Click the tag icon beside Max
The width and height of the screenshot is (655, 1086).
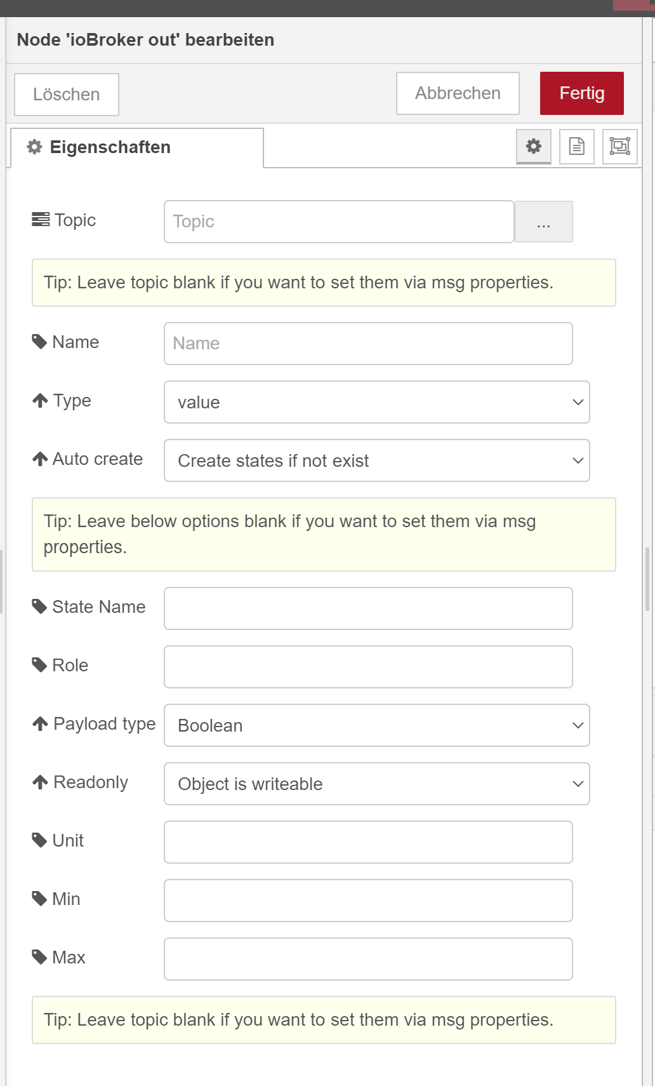[x=39, y=957]
